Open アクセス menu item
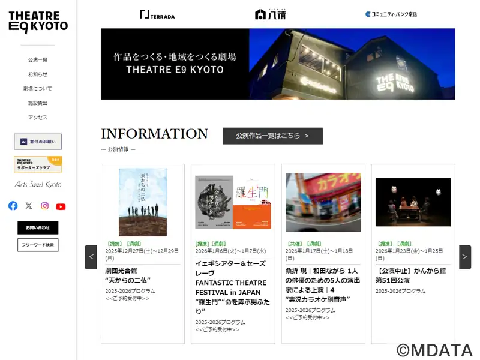The height and width of the screenshot is (360, 480). (x=38, y=117)
